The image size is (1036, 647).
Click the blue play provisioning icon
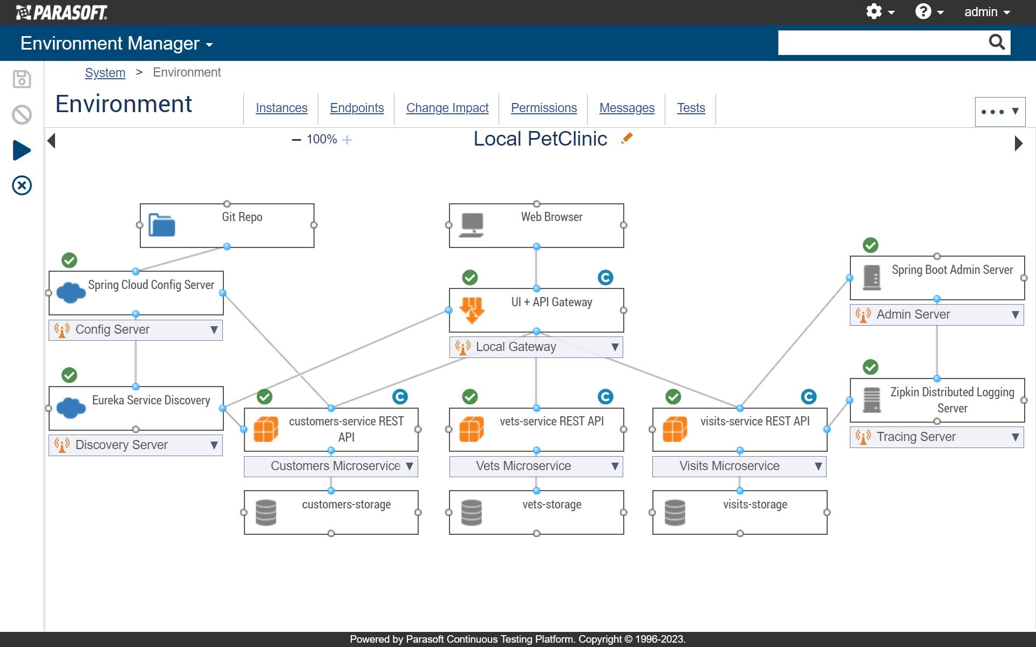(22, 150)
